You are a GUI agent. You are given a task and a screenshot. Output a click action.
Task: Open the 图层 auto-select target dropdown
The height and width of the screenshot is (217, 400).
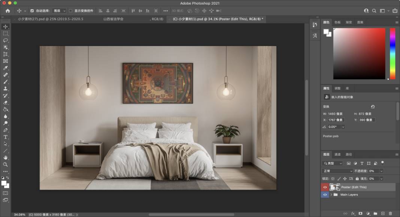[59, 11]
